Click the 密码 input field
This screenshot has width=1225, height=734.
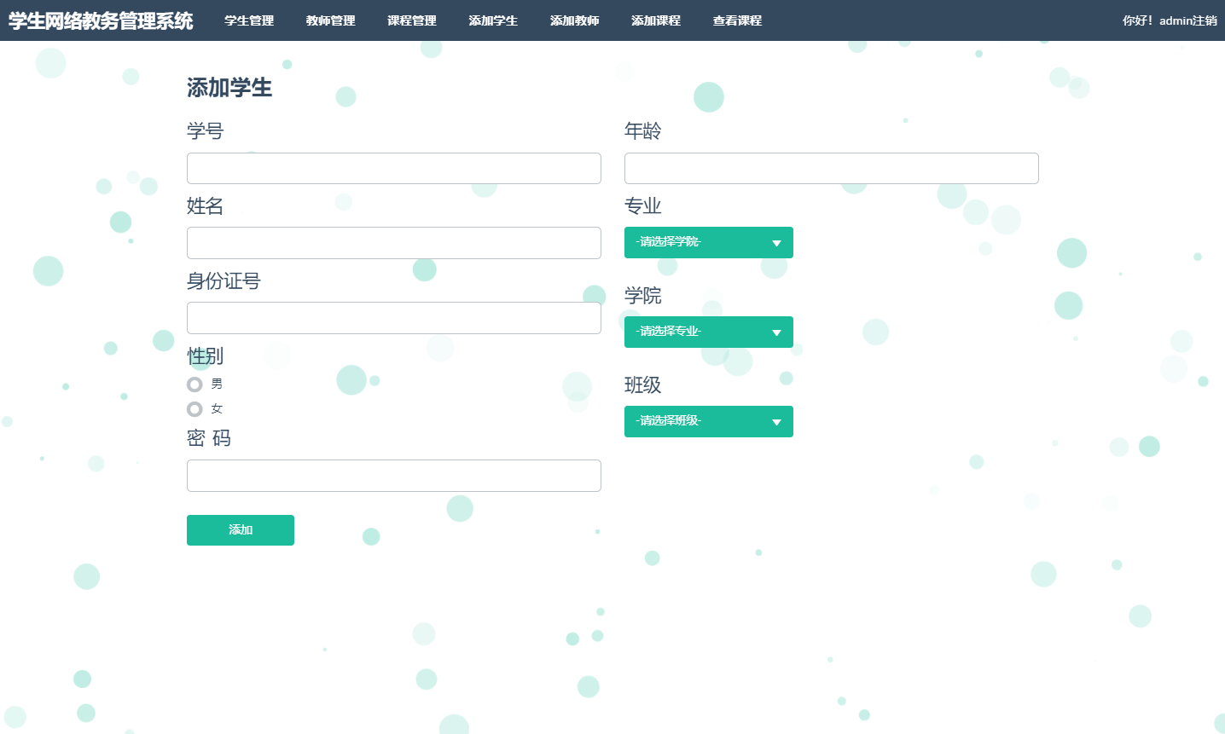pos(393,475)
